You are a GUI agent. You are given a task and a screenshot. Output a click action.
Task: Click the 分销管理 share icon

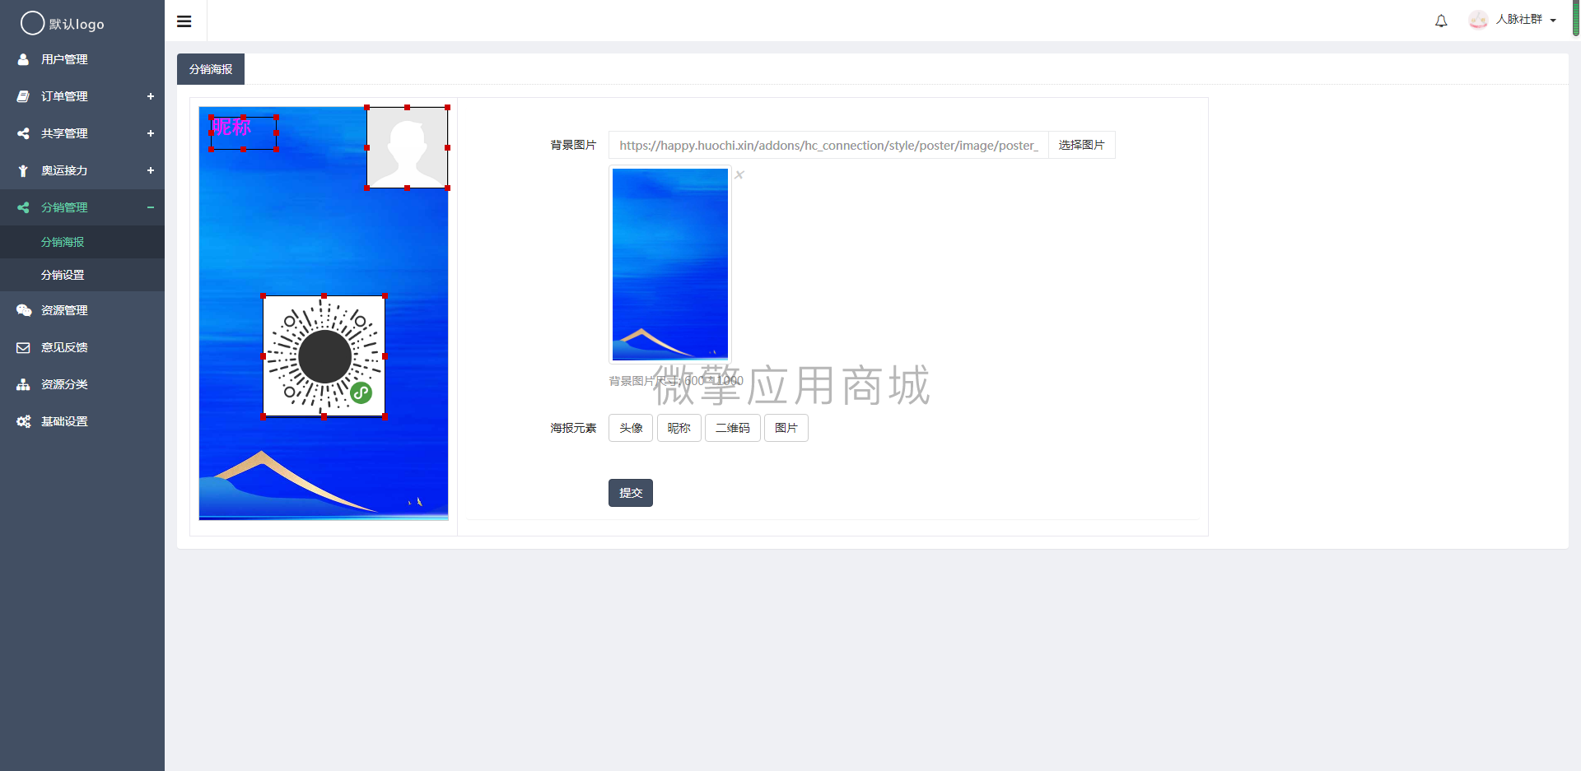(x=23, y=207)
